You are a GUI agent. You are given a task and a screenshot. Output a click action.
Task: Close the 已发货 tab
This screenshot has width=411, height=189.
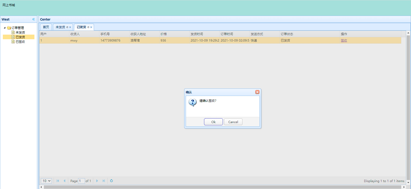point(91,27)
